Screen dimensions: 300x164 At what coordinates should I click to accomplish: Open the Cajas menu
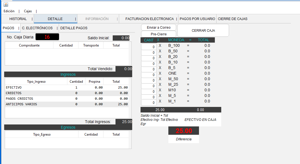pyautogui.click(x=28, y=11)
